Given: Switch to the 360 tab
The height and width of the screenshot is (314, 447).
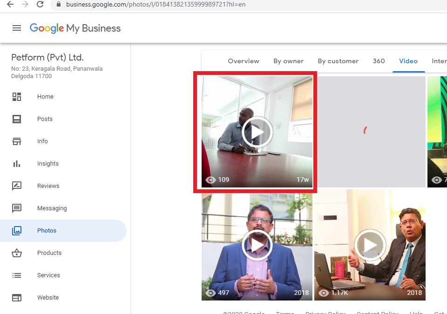Looking at the screenshot, I should pos(379,61).
